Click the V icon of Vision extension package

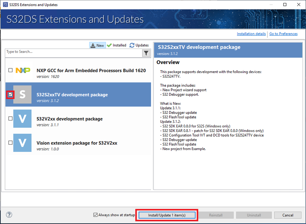[22, 143]
